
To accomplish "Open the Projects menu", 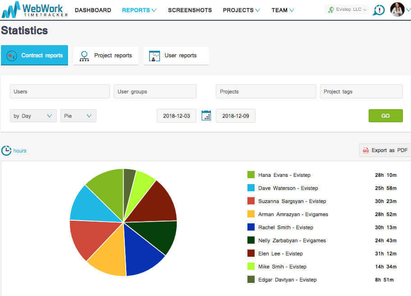I will [241, 10].
